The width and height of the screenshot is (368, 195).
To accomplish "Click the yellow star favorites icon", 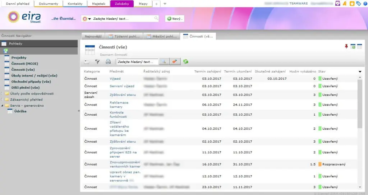I will (352, 4).
